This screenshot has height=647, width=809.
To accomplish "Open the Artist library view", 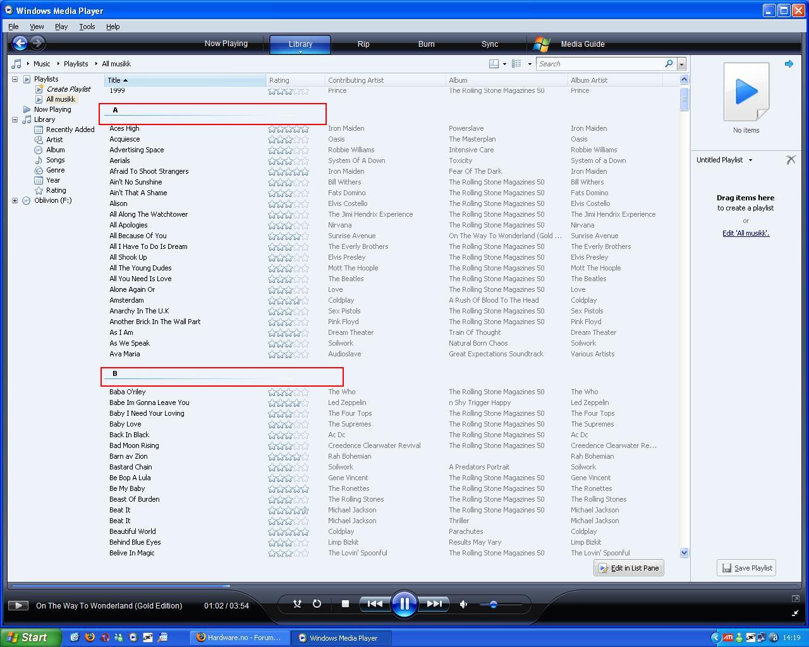I will tap(54, 140).
